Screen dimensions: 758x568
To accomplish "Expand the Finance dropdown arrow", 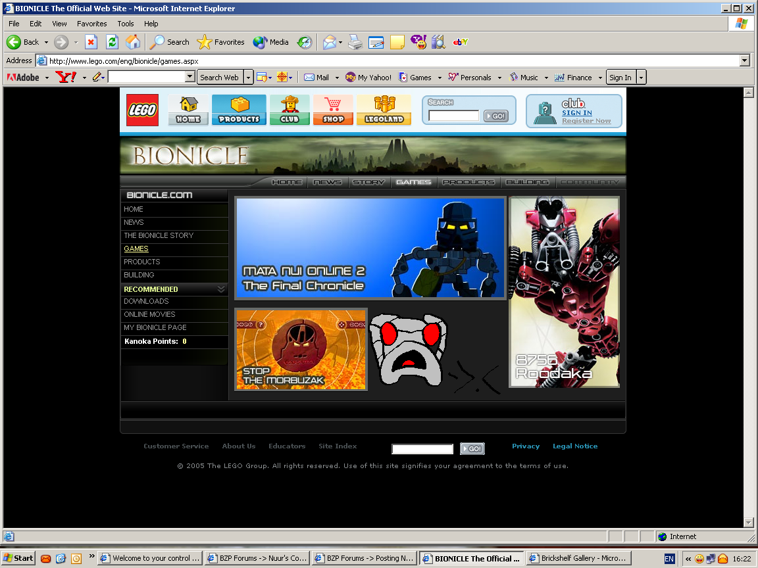I will [600, 78].
